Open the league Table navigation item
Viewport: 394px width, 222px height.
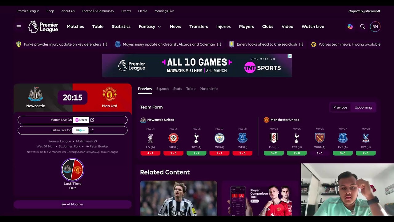(x=98, y=27)
